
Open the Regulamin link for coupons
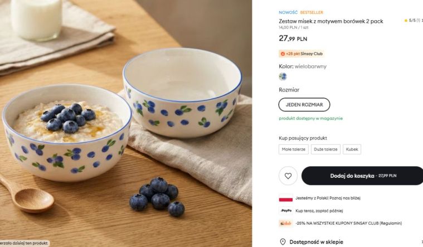click(x=390, y=224)
